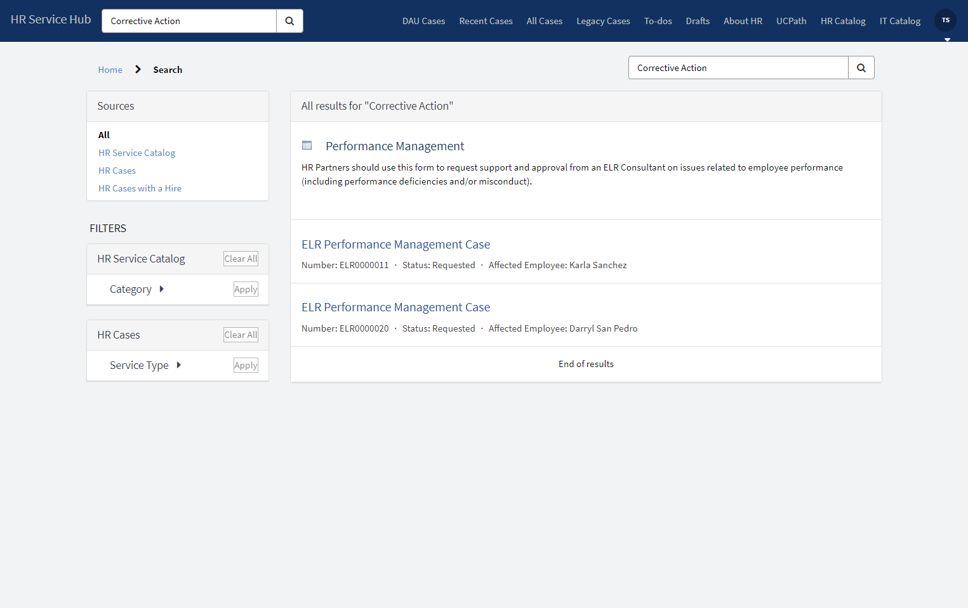Apply the Category filter
This screenshot has width=968, height=608.
coord(246,289)
